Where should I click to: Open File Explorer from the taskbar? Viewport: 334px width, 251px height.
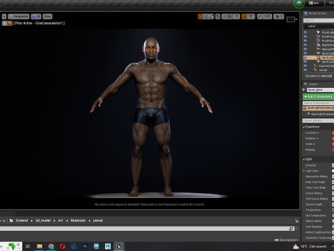click(40, 246)
